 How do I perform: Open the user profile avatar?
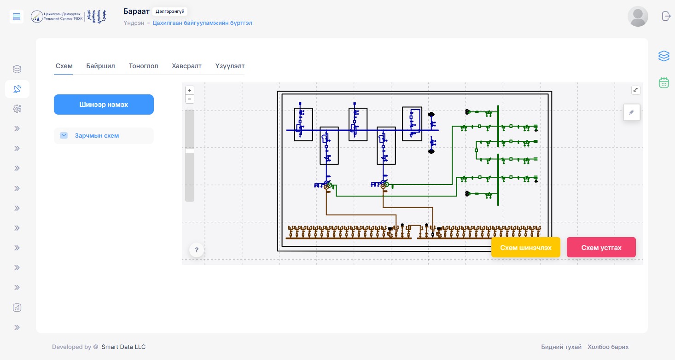click(x=638, y=17)
